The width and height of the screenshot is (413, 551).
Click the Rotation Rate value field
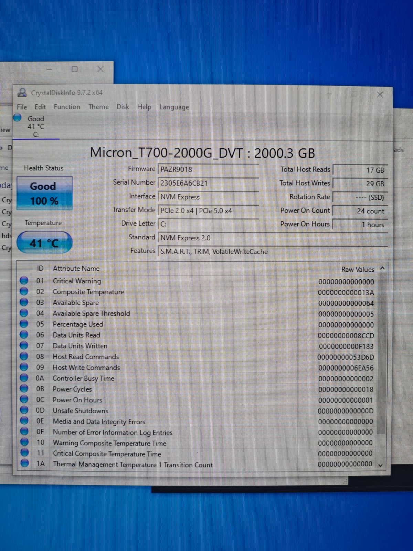(360, 197)
